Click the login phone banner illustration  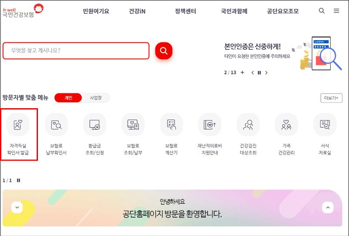click(317, 53)
